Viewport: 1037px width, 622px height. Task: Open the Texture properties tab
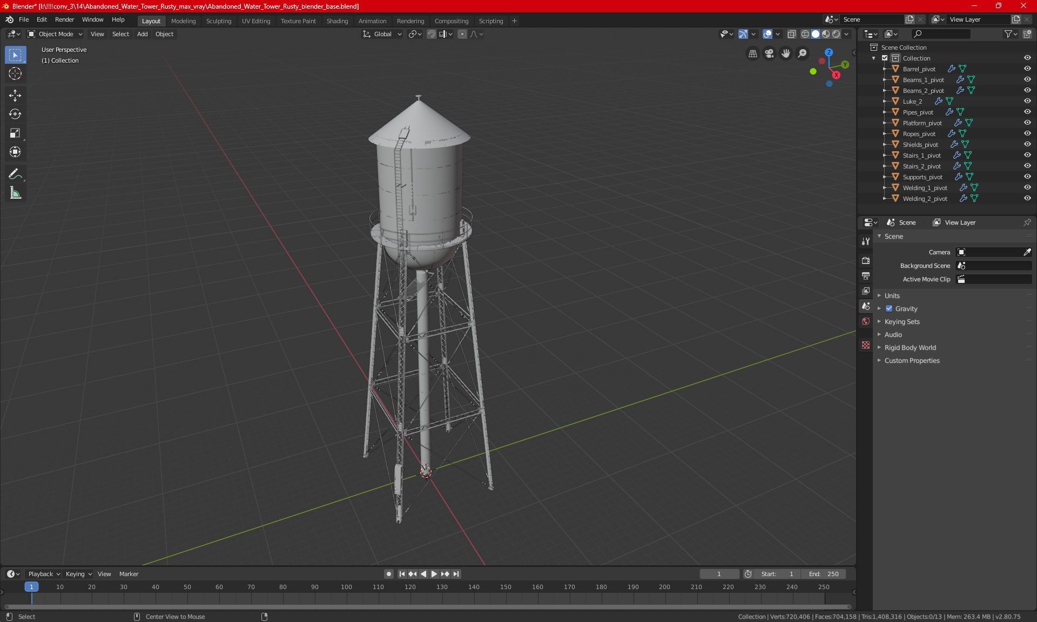866,345
